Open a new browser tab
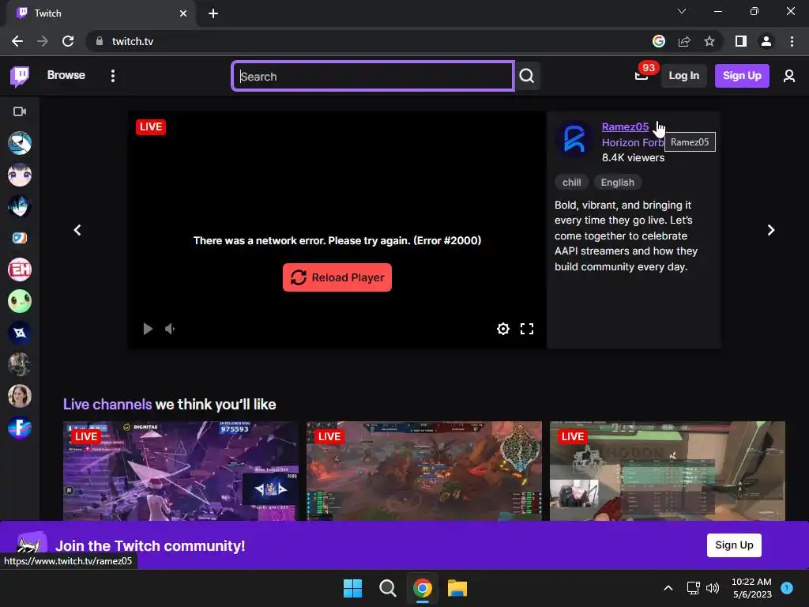This screenshot has height=607, width=809. [x=213, y=13]
